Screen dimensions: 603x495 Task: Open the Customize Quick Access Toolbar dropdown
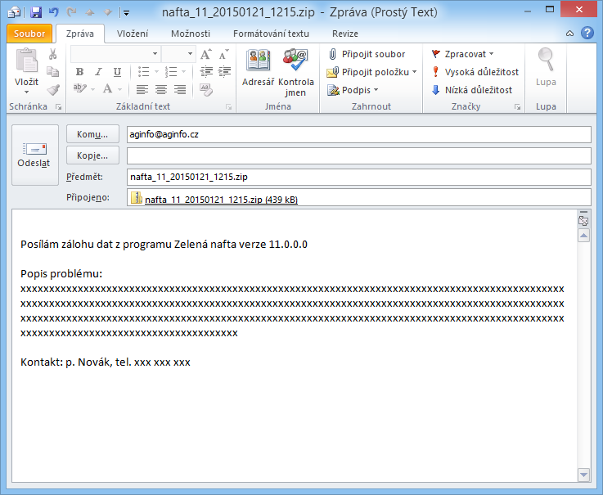126,13
